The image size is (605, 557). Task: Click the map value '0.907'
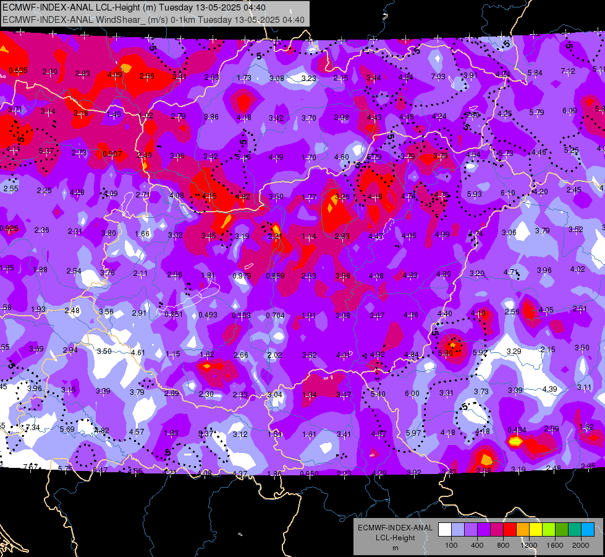112,154
